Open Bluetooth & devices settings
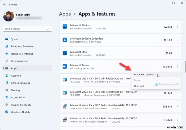 [x=27, y=46]
